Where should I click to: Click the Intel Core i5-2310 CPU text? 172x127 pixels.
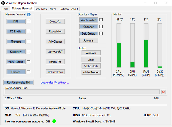pos(106,109)
